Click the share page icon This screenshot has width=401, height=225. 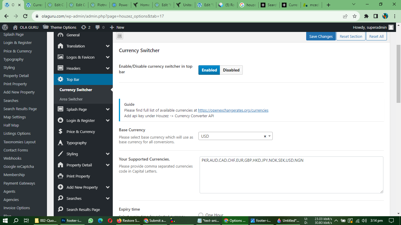[x=345, y=16]
